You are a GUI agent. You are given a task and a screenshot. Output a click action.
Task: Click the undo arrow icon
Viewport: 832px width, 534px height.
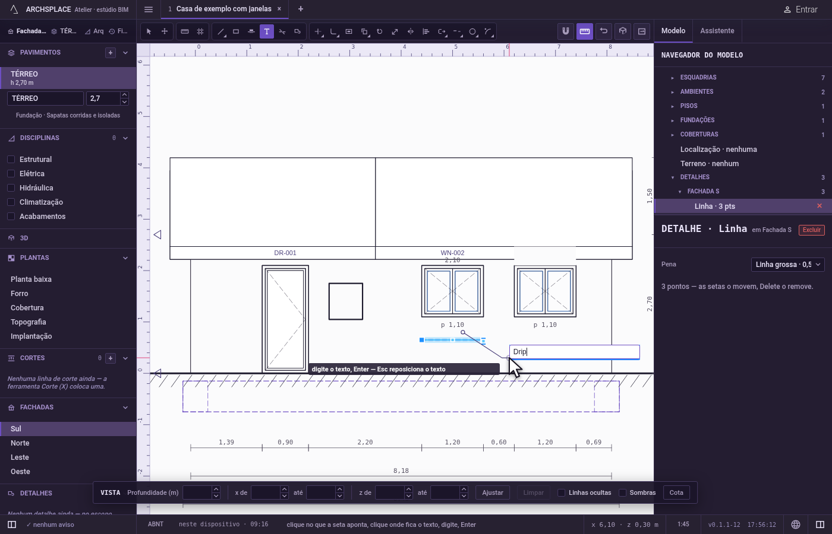[x=604, y=31]
